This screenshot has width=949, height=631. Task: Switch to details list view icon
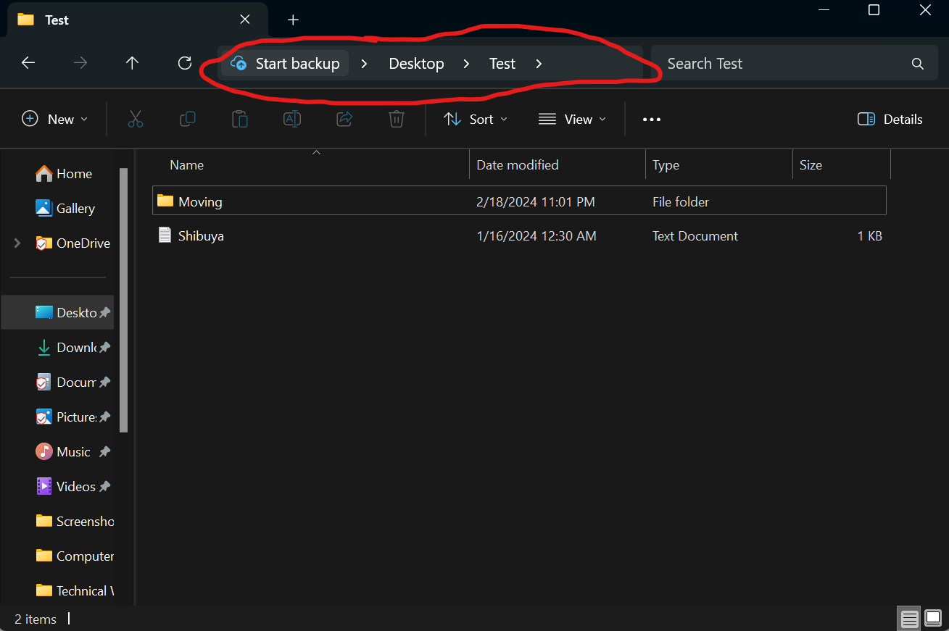click(909, 619)
